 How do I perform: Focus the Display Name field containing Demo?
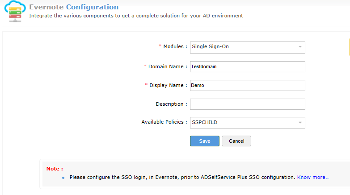click(247, 85)
